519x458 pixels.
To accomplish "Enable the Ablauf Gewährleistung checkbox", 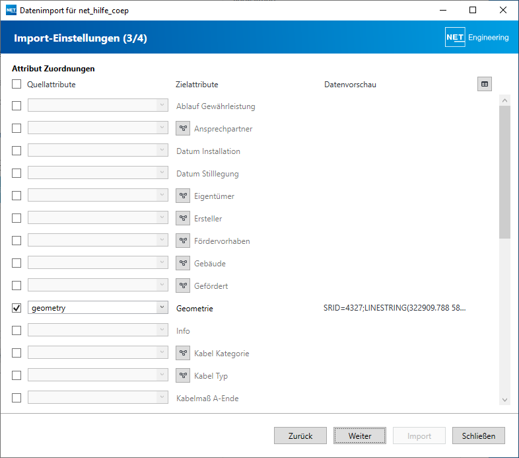I will point(17,106).
